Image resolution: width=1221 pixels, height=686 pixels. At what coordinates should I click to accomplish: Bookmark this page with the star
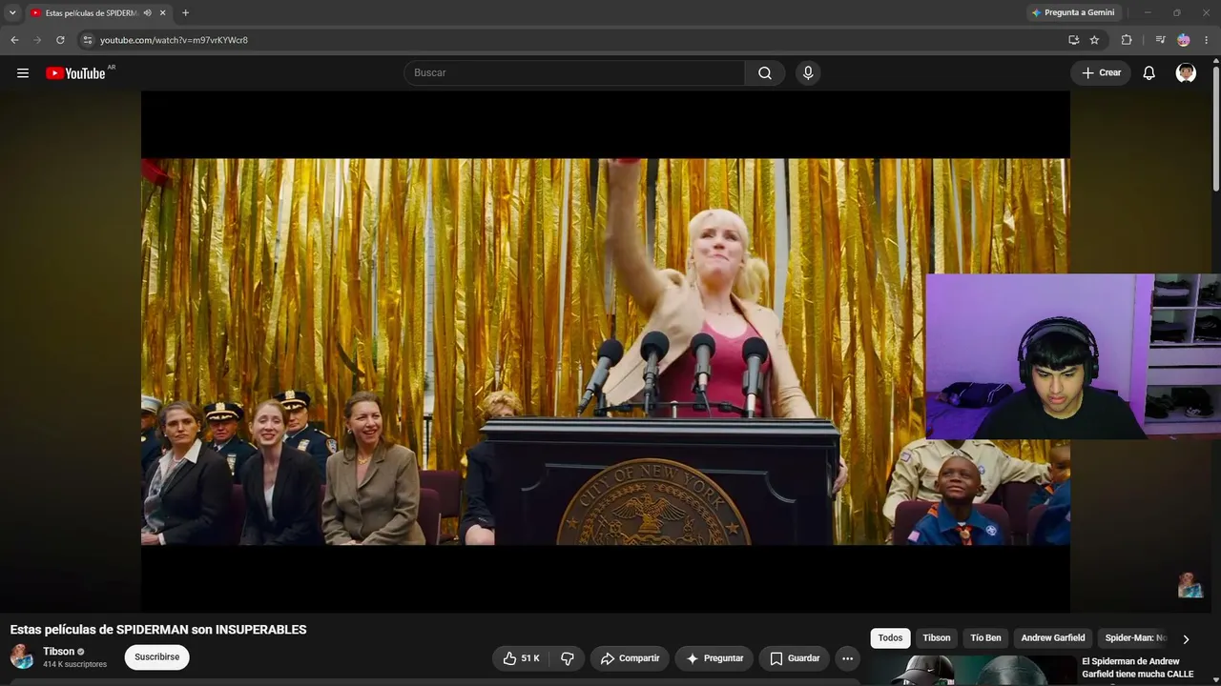(1094, 40)
